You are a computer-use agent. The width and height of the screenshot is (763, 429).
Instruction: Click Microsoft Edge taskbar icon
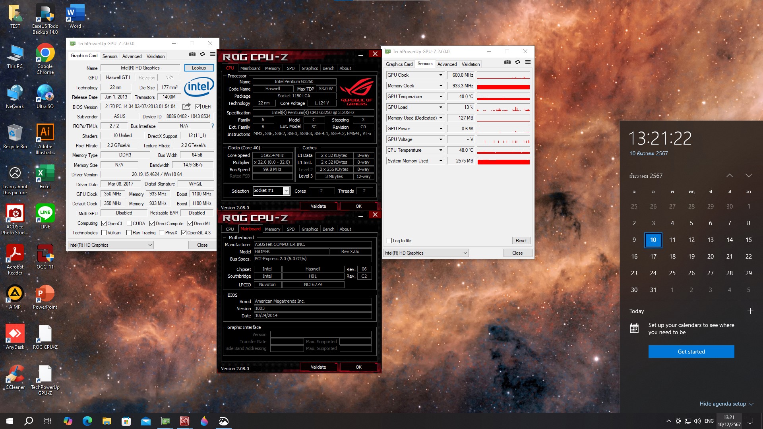pyautogui.click(x=87, y=421)
